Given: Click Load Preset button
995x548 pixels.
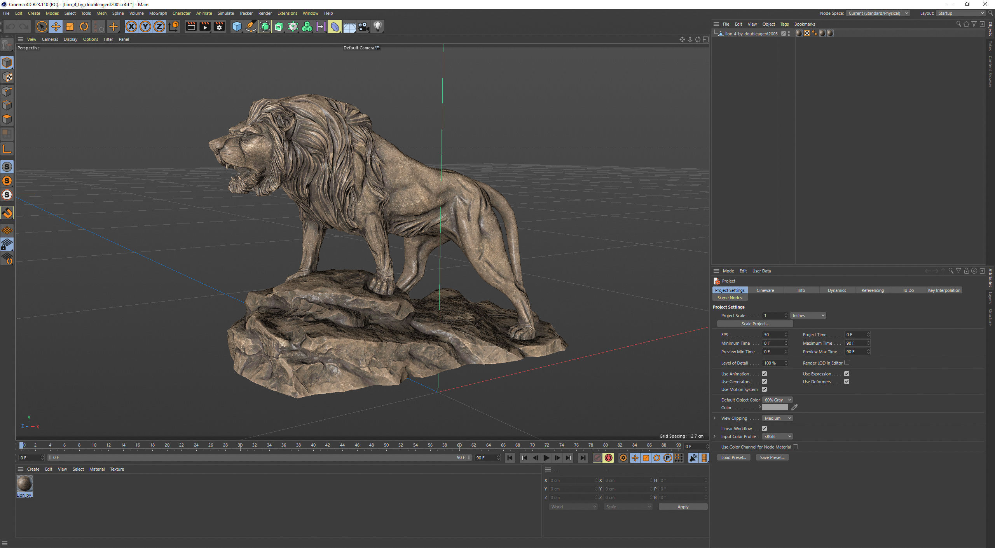Looking at the screenshot, I should (733, 457).
